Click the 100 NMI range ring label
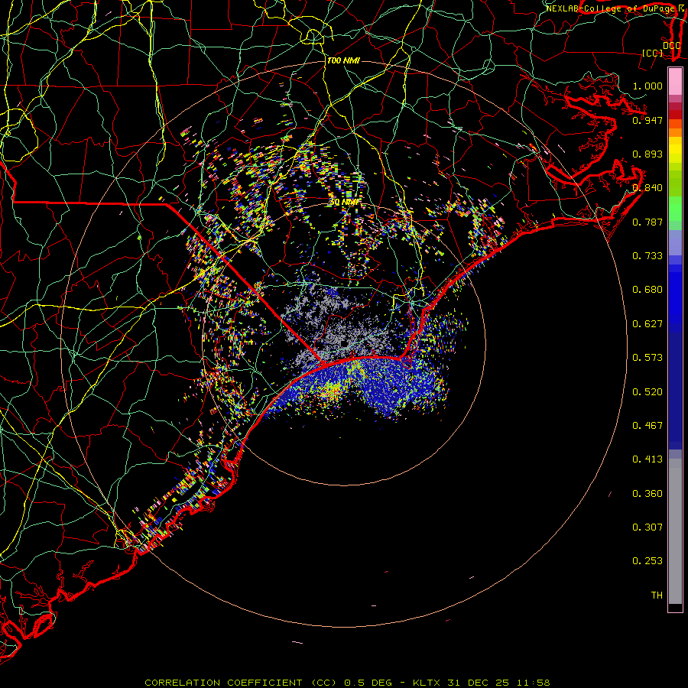The width and height of the screenshot is (688, 688). pyautogui.click(x=343, y=60)
